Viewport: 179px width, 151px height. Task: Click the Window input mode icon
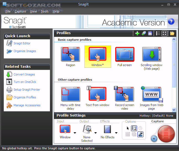65,129
